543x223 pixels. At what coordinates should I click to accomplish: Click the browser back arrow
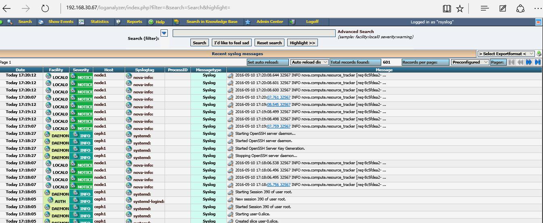7,8
